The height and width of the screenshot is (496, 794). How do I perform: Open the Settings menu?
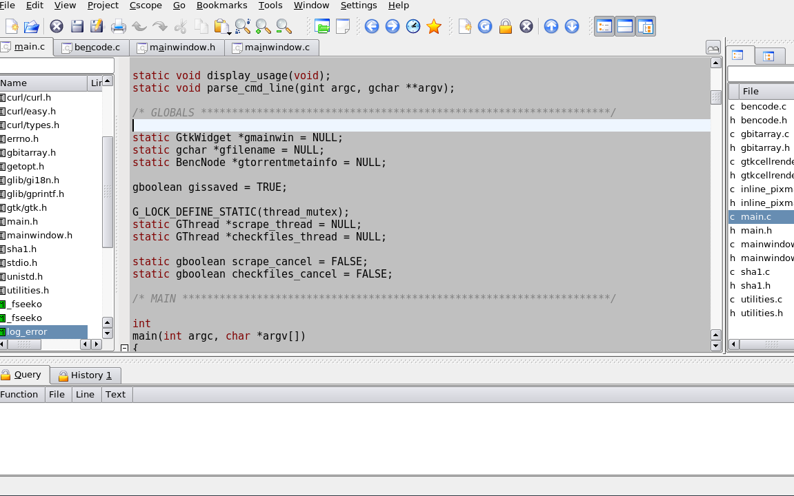(359, 6)
